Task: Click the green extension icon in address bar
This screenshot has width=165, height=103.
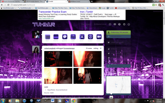Action: [x=154, y=5]
